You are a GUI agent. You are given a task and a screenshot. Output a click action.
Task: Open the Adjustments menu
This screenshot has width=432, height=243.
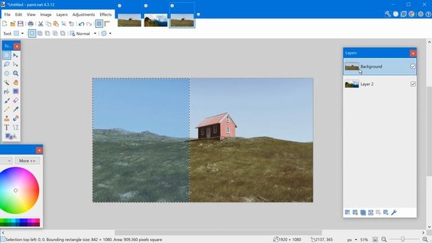pyautogui.click(x=84, y=15)
